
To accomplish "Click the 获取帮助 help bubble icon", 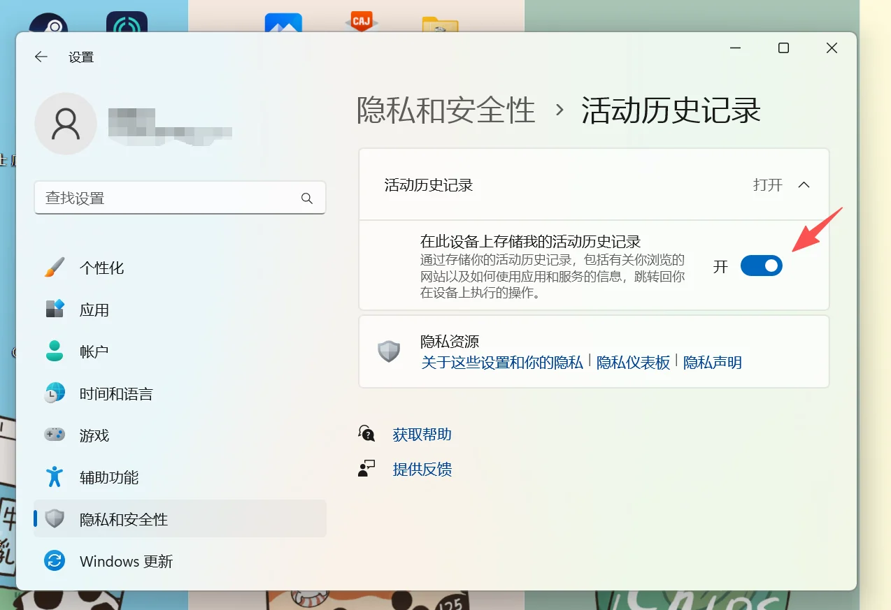I will 366,434.
